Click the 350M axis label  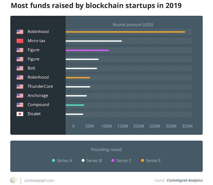click(x=187, y=126)
